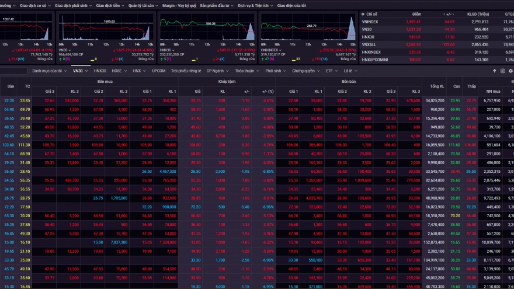Click the stock search field left of tabs

click(13, 71)
